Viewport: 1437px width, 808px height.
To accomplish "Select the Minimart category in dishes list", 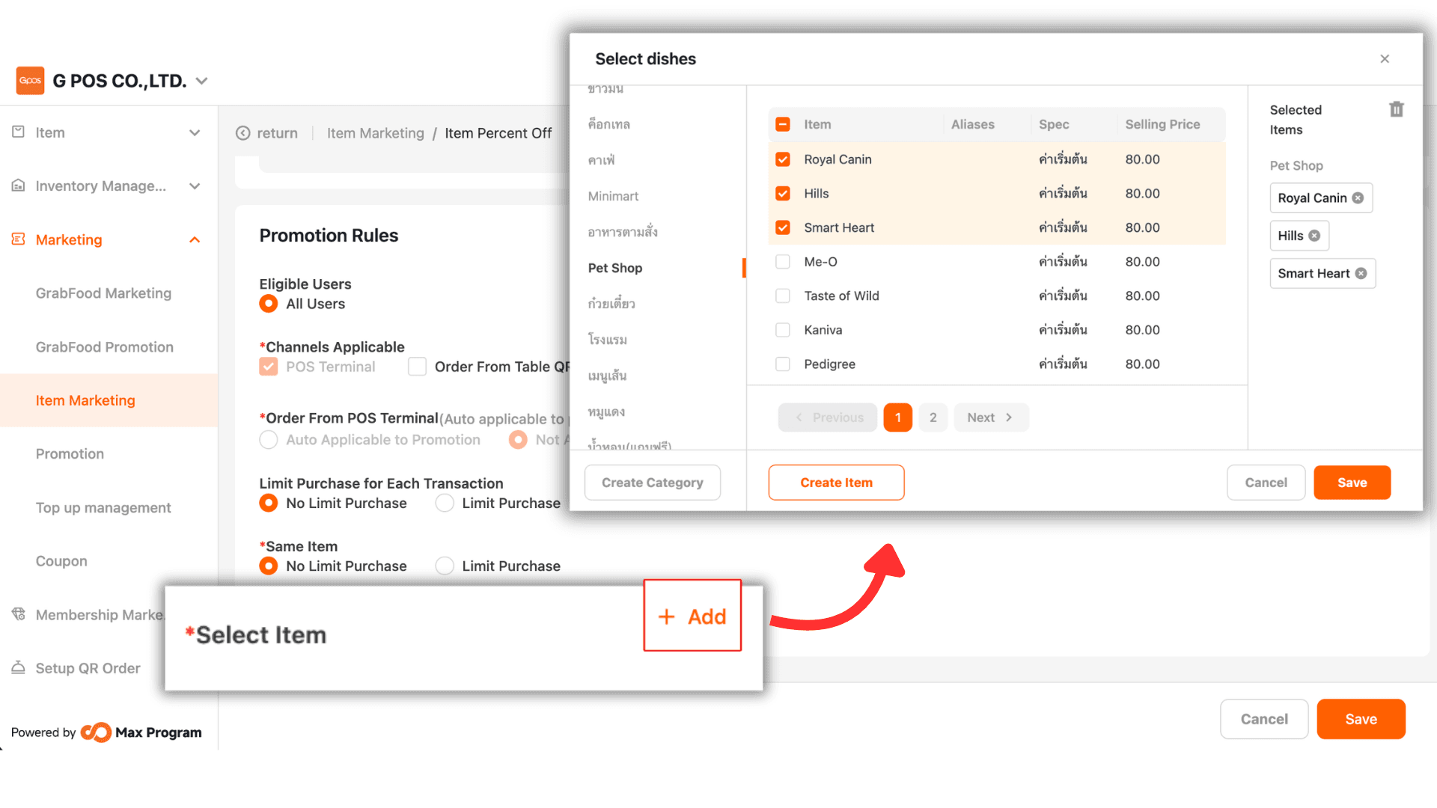I will click(613, 196).
